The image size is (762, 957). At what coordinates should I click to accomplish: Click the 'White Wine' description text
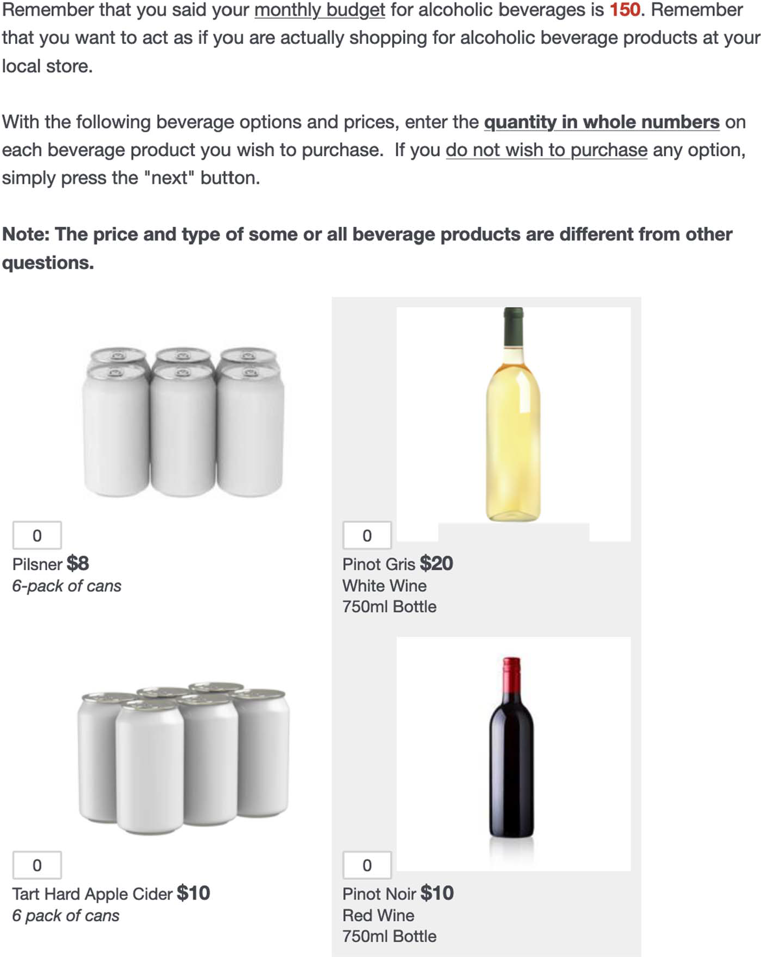[384, 586]
